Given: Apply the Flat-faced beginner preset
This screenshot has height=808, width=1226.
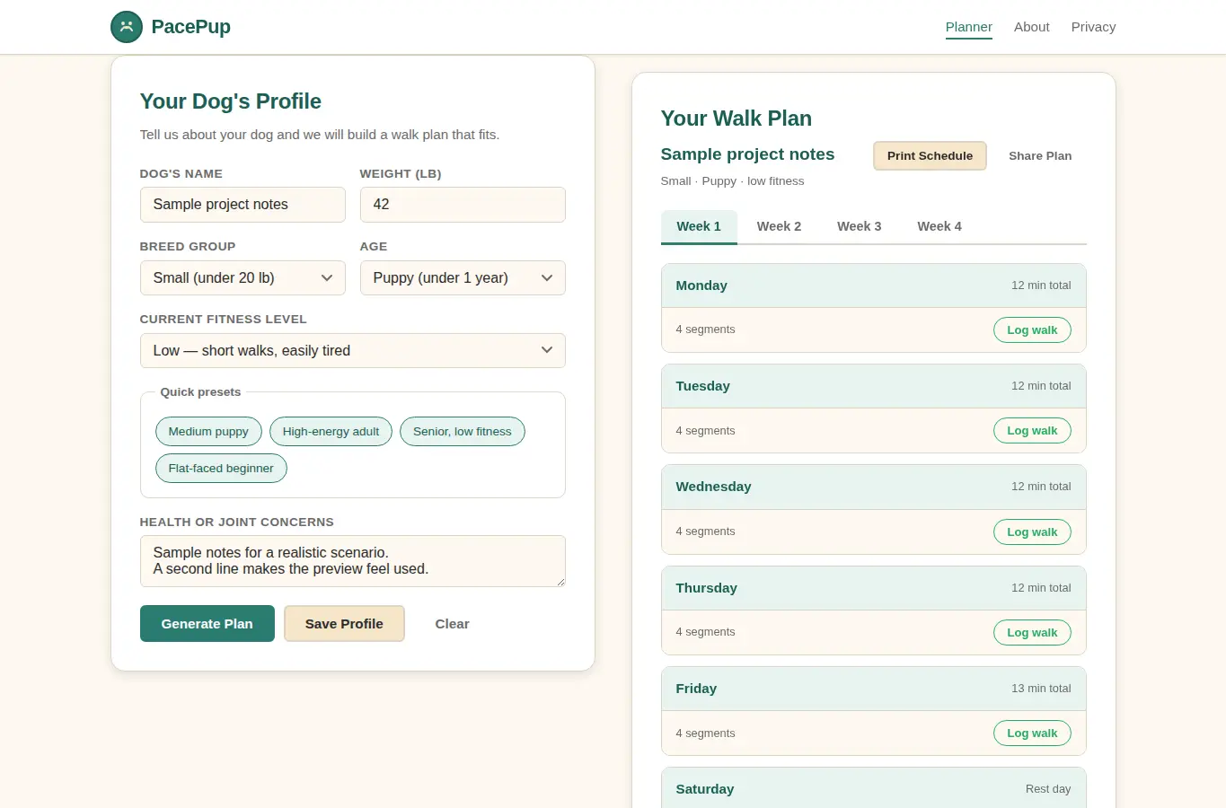Looking at the screenshot, I should pyautogui.click(x=221, y=469).
